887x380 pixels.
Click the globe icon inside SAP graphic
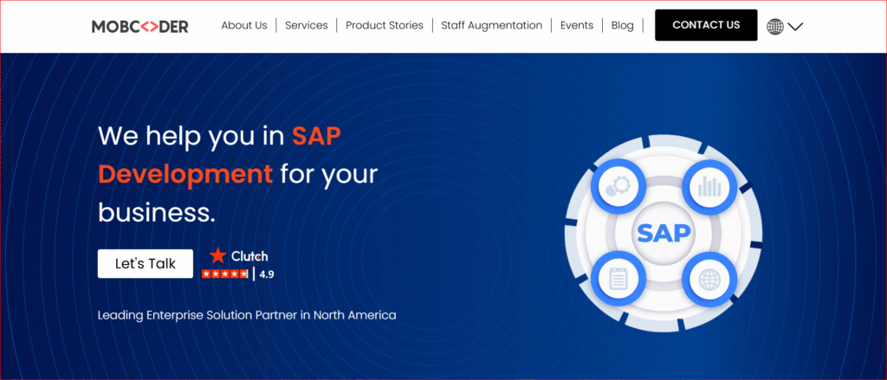coord(709,280)
